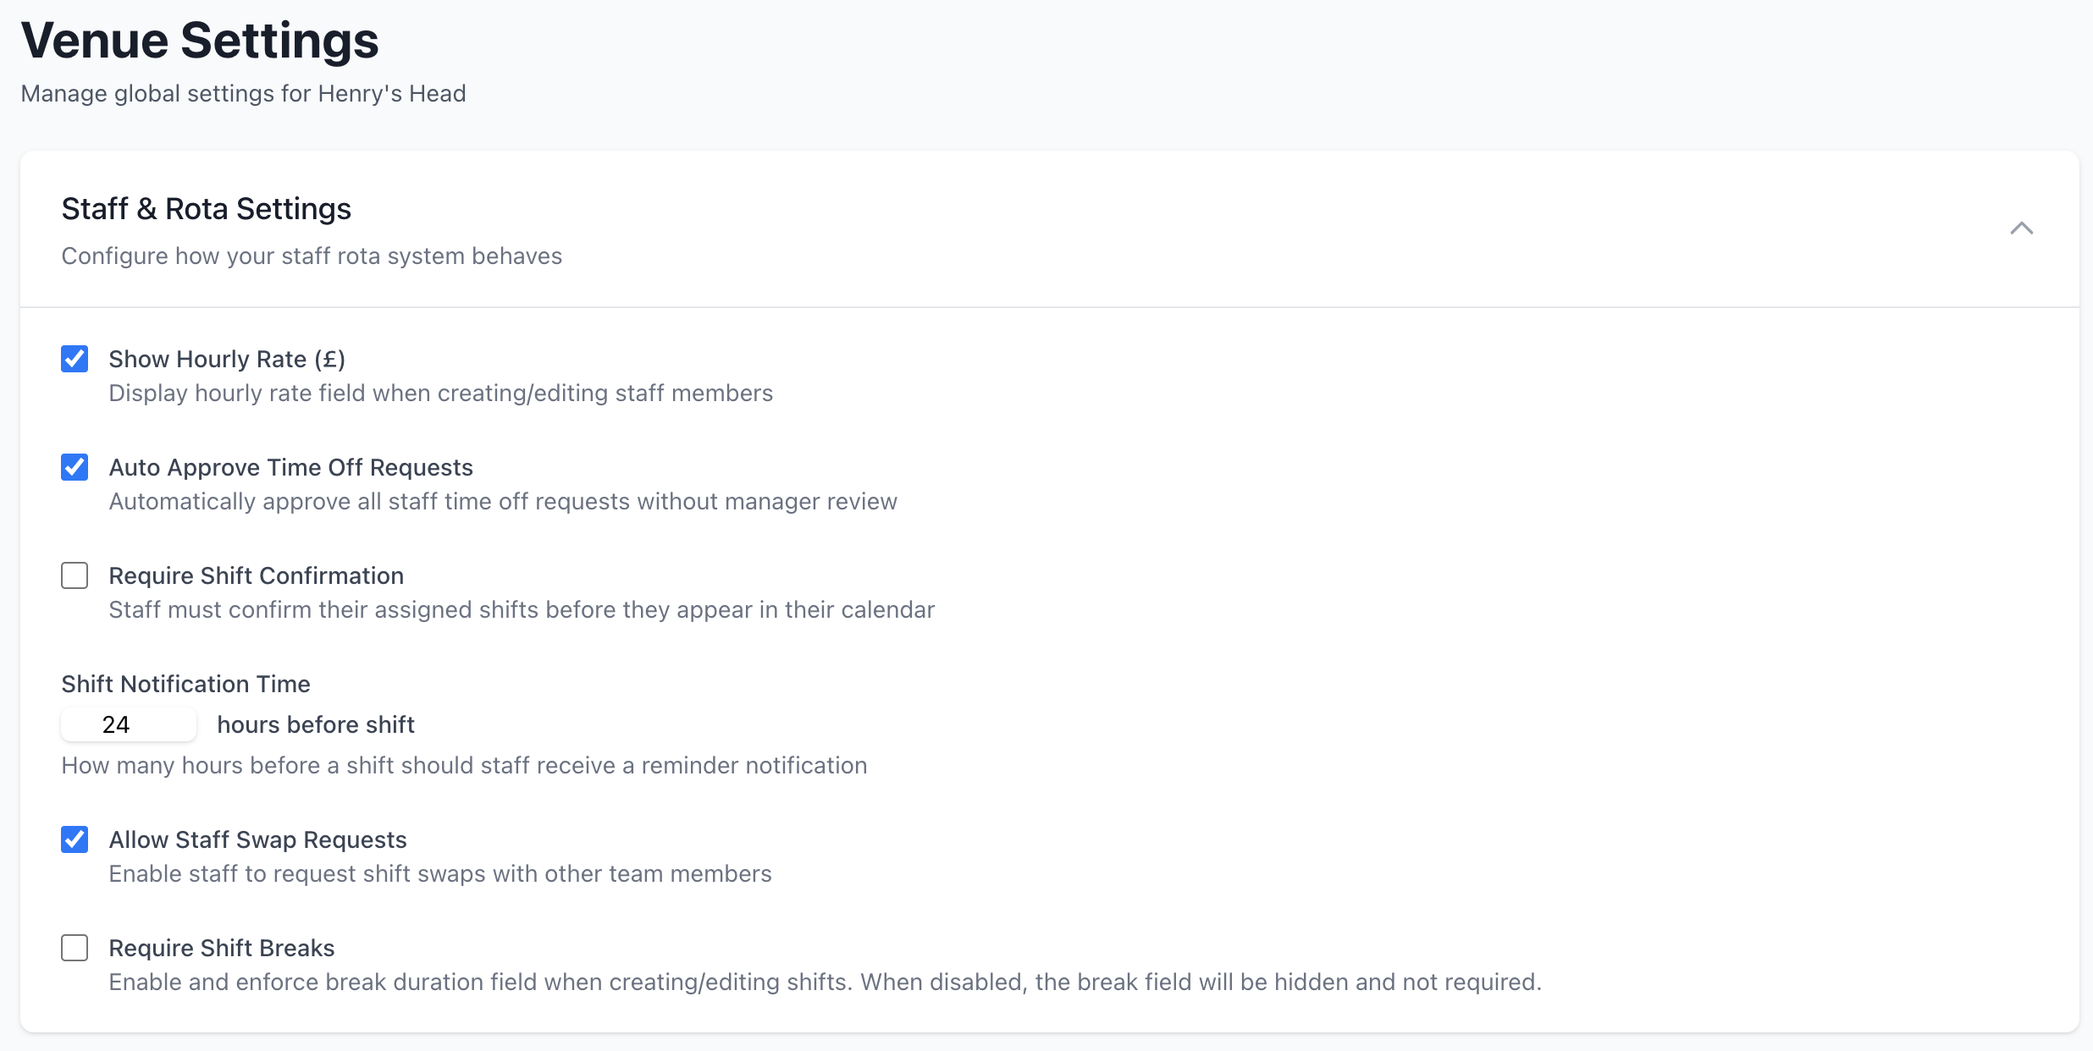Click the 'Allow Staff Swap Requests' label text

pos(257,839)
